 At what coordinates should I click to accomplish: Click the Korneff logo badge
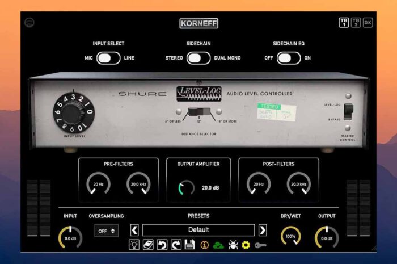(198, 23)
